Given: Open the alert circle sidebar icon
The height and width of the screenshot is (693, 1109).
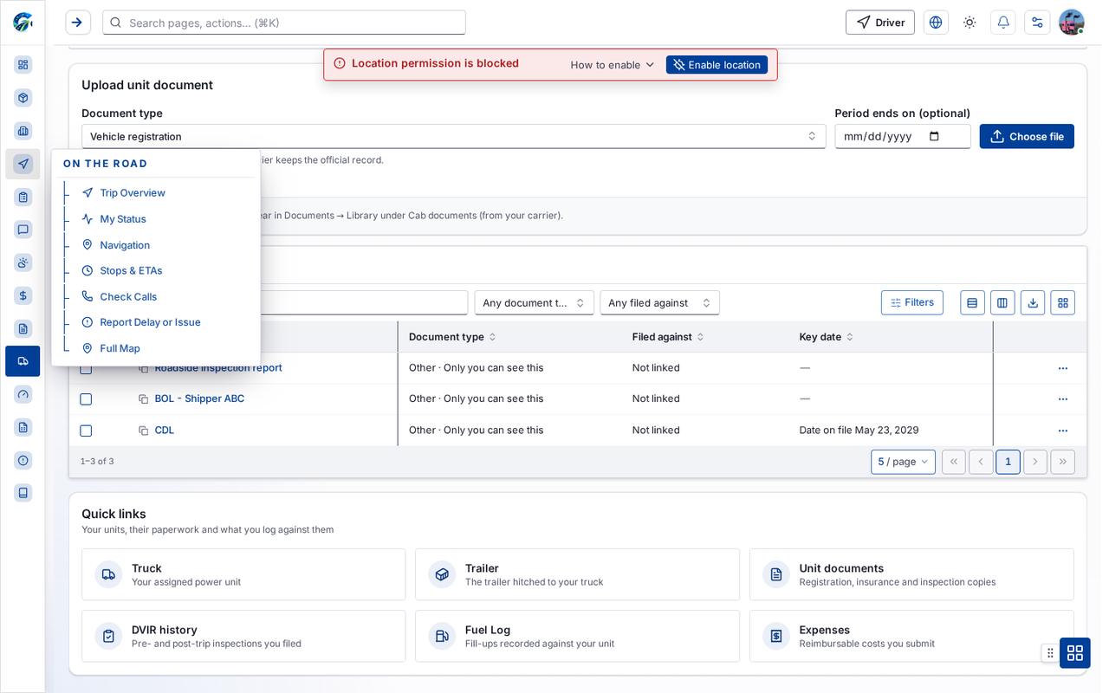Looking at the screenshot, I should 23,460.
